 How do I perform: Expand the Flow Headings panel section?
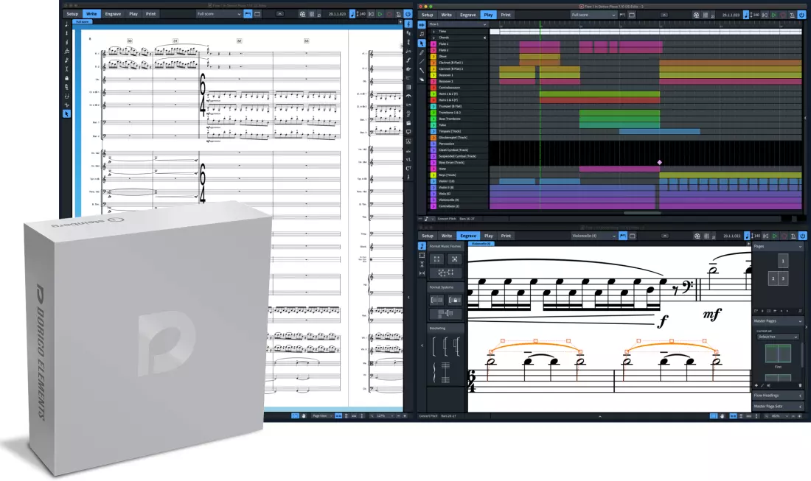click(x=778, y=395)
